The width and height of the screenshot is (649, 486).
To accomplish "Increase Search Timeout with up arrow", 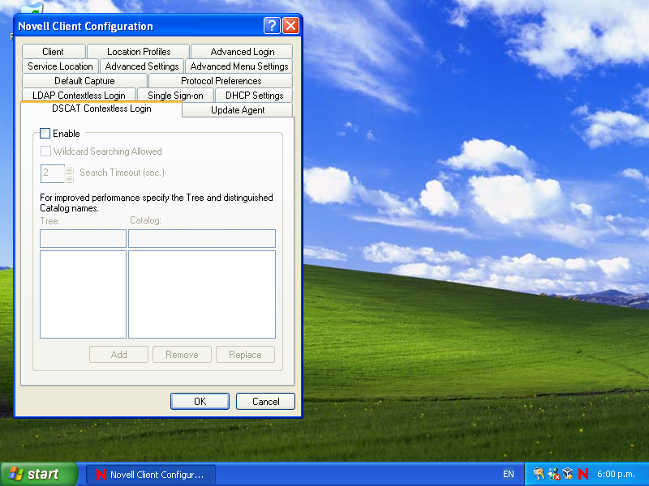I will [x=69, y=169].
